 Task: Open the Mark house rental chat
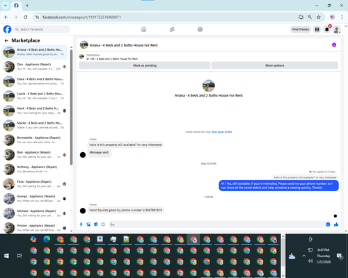pyautogui.click(x=35, y=111)
